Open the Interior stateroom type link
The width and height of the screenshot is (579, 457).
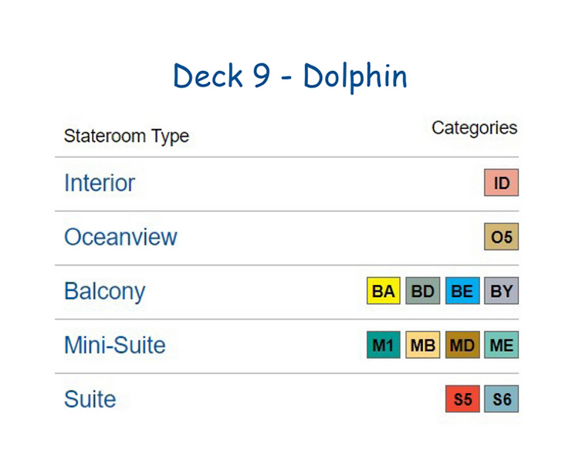click(x=100, y=183)
